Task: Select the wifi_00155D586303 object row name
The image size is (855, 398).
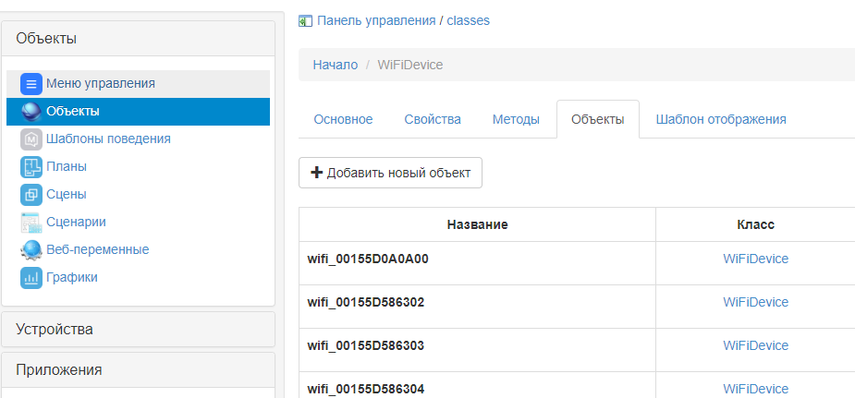Action: pos(367,345)
